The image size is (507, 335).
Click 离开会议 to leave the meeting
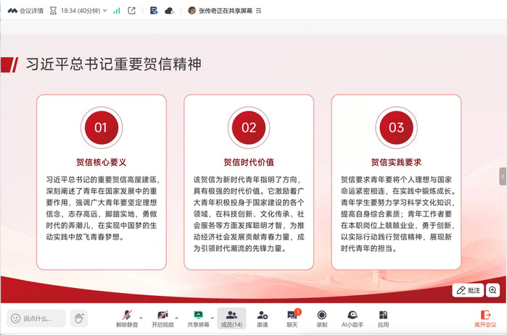pyautogui.click(x=485, y=318)
